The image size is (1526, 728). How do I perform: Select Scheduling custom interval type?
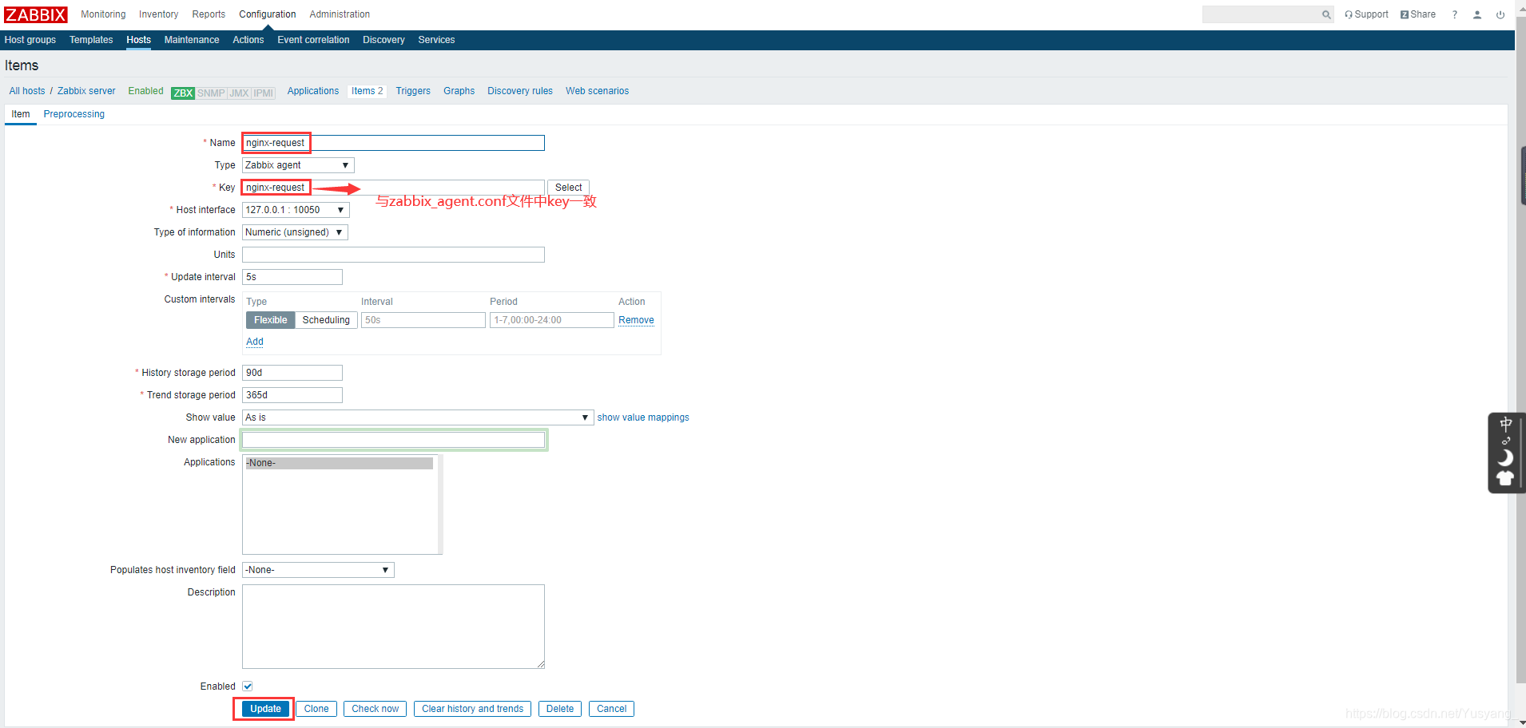pos(326,320)
